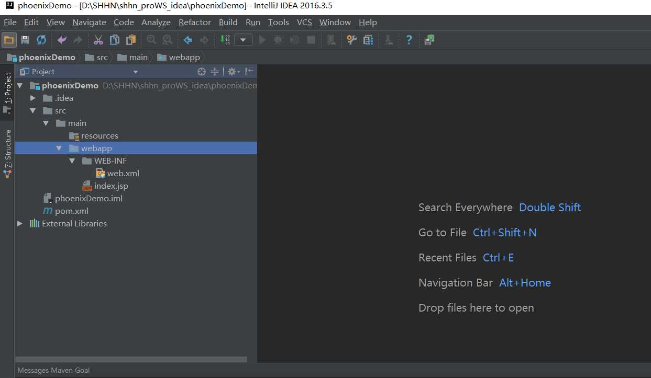Click the Help question mark icon
651x378 pixels.
click(409, 40)
